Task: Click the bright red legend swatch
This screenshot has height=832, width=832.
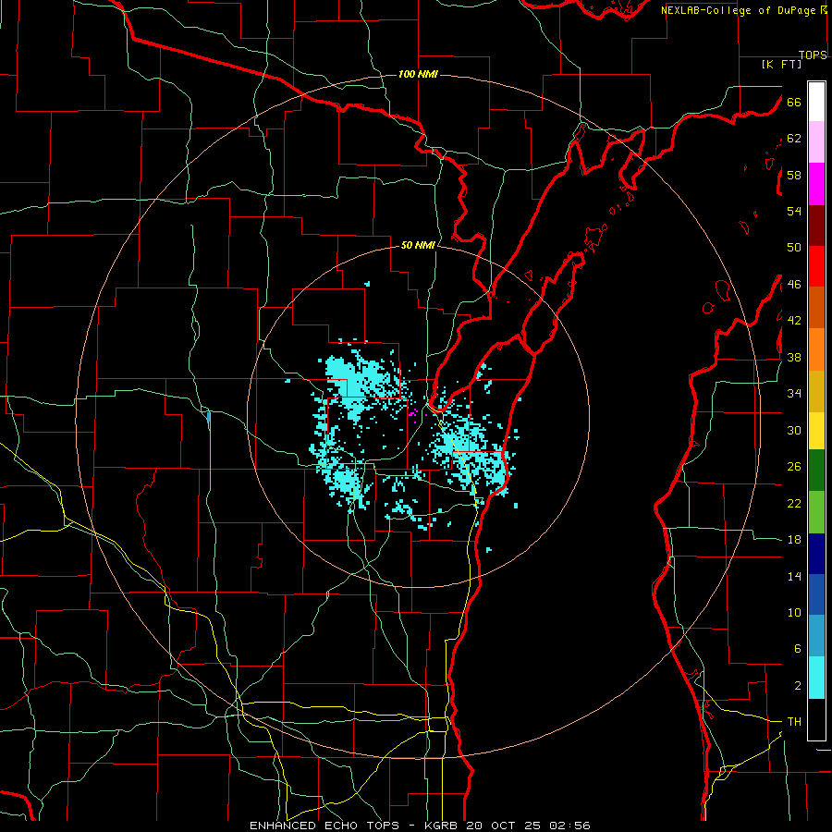Action: click(x=816, y=266)
